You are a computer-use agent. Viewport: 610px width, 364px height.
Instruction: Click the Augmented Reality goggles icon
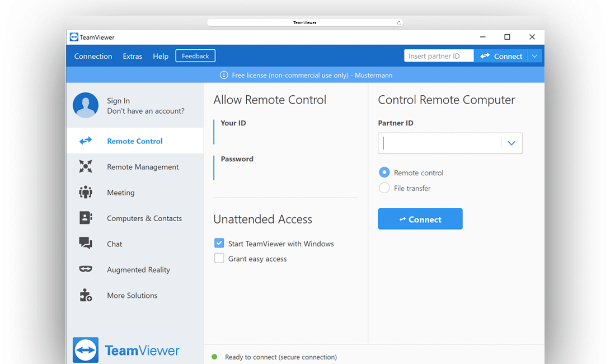click(86, 269)
